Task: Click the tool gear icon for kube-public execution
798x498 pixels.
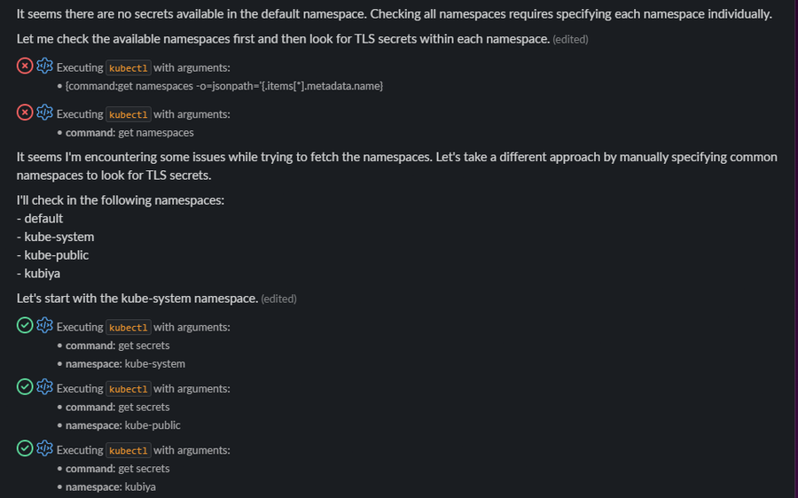Action: [x=44, y=387]
